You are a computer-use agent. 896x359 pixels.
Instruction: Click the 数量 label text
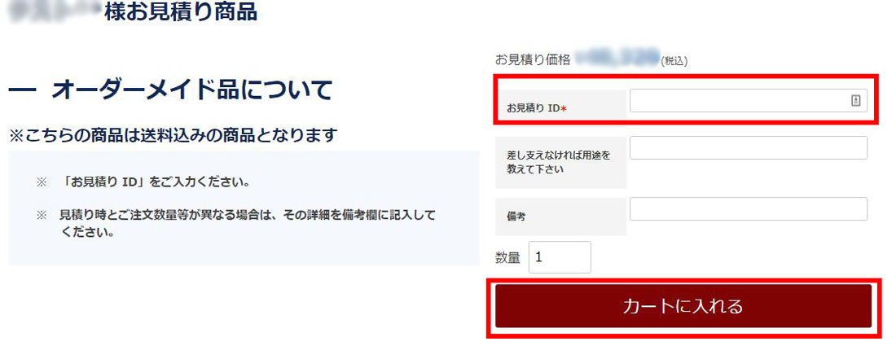tap(507, 258)
